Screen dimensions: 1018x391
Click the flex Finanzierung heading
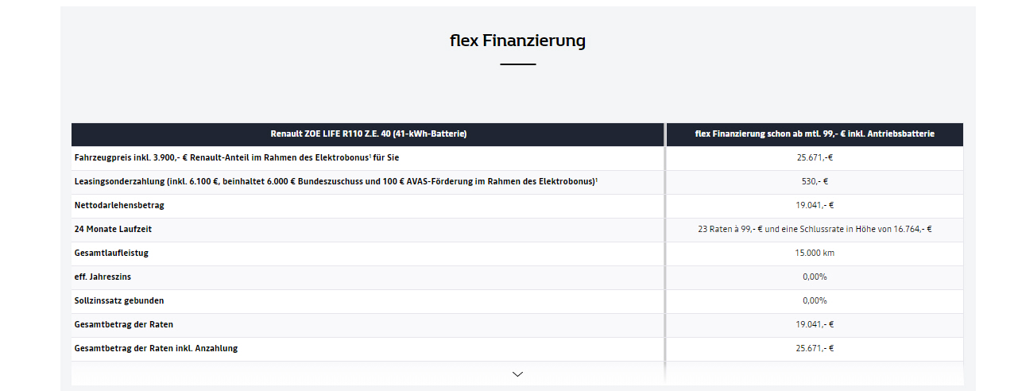click(517, 41)
